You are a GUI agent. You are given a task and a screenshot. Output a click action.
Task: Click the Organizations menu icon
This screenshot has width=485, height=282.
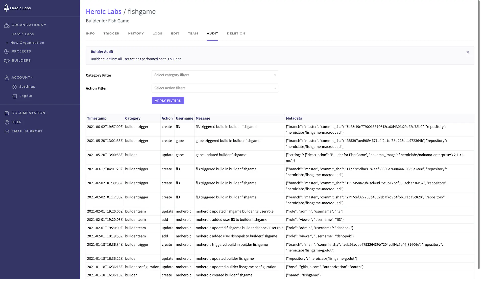coord(6,25)
